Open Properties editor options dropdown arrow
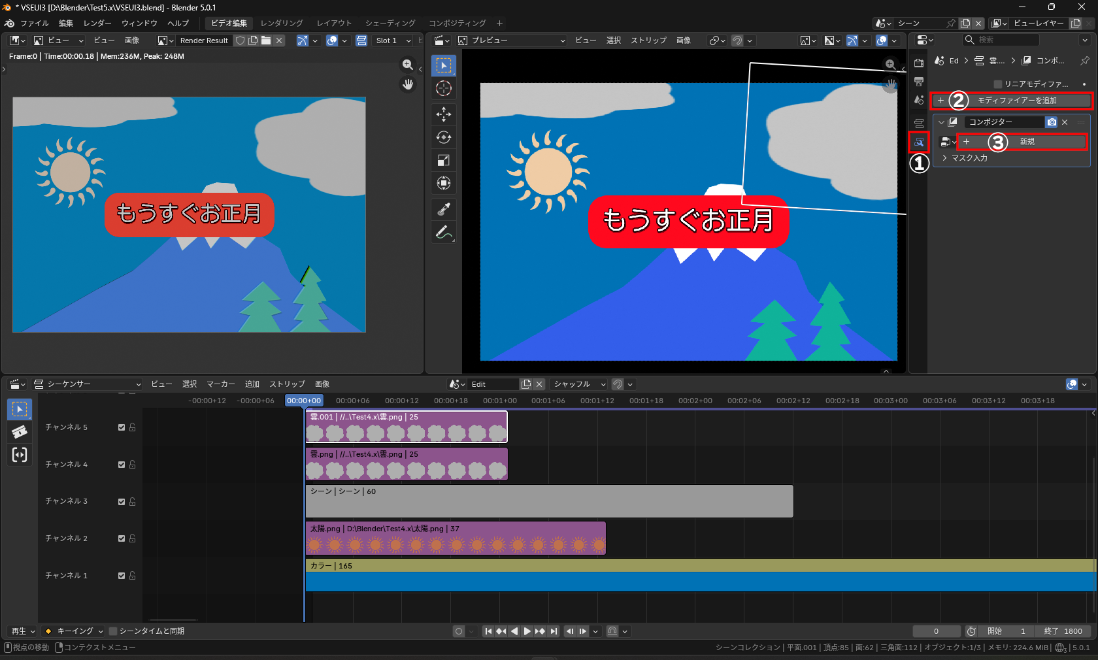 tap(1085, 41)
